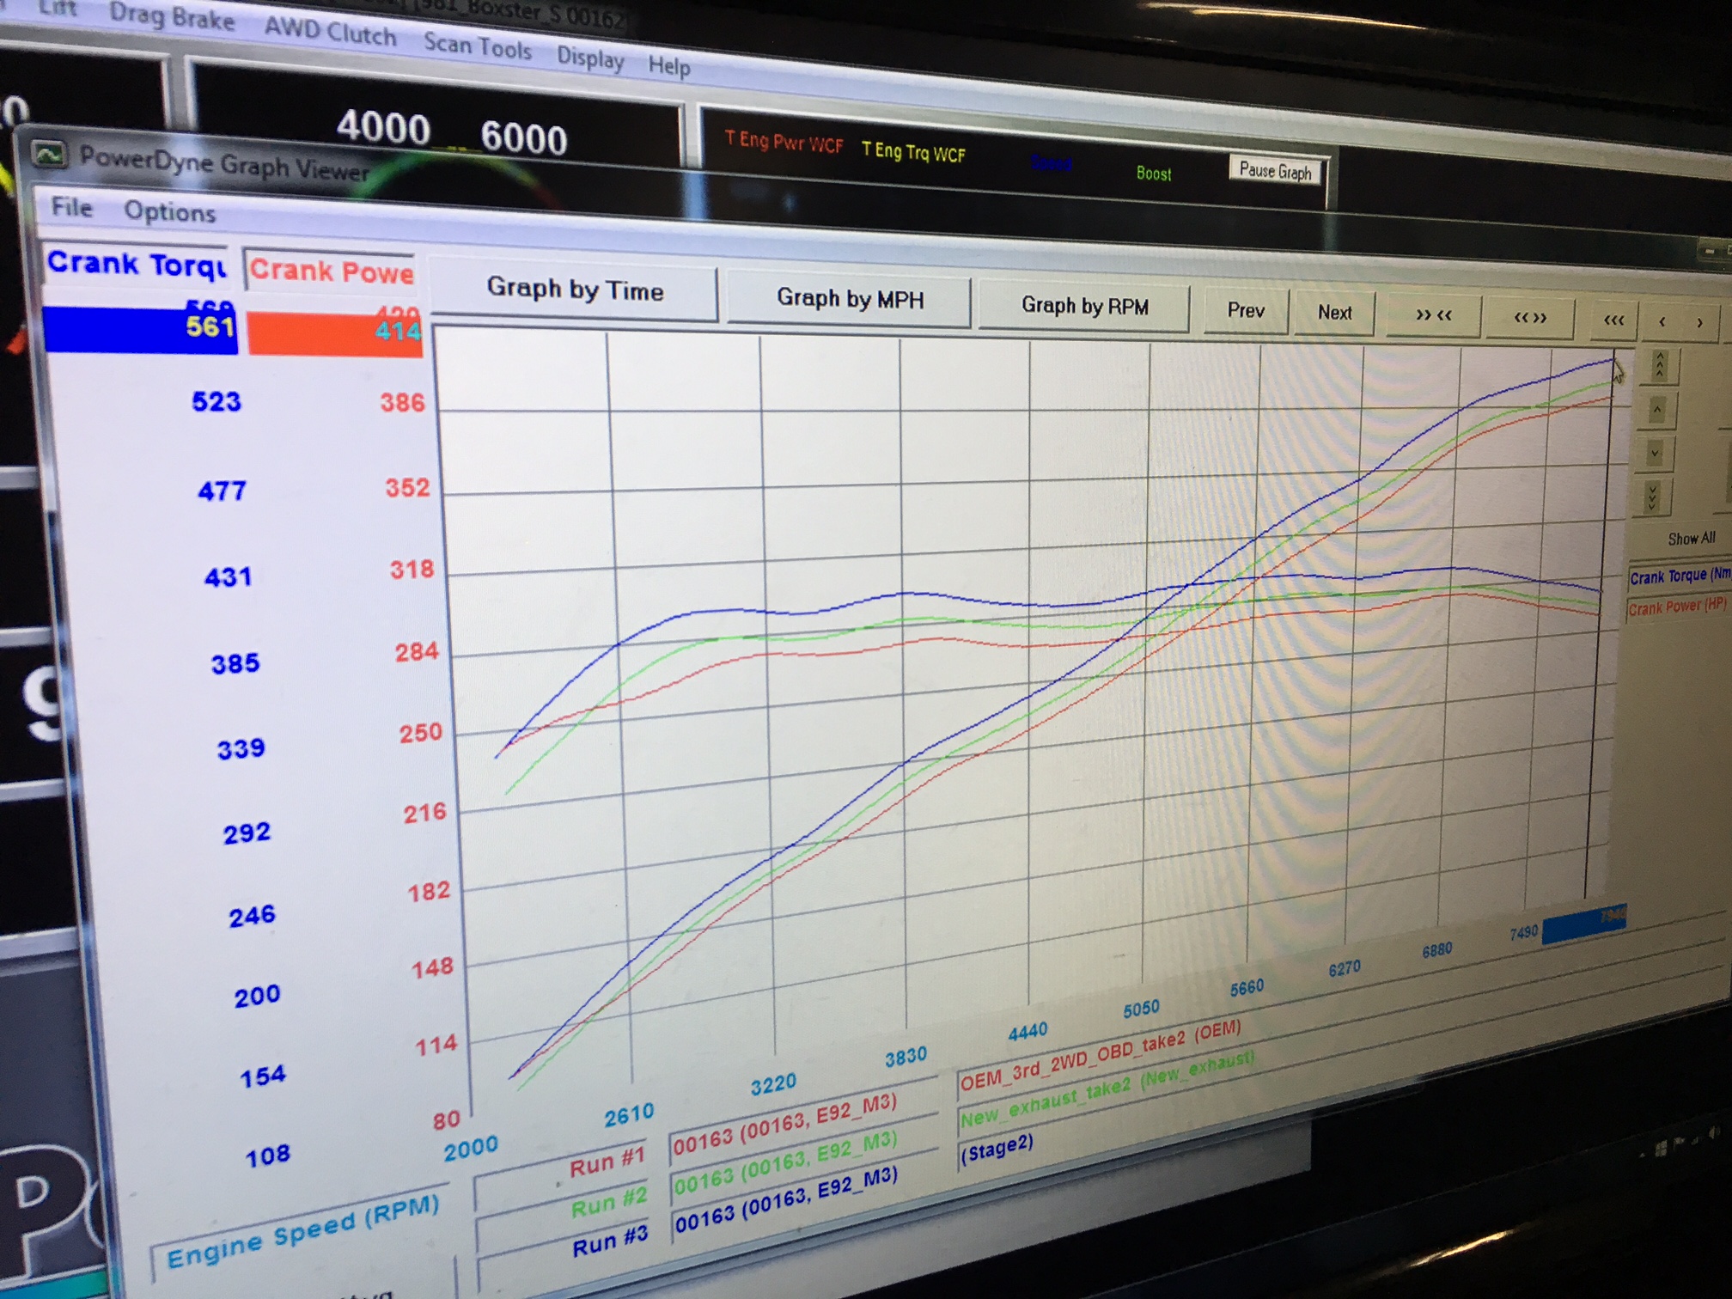Click the Graph by MPH button

pos(850,298)
